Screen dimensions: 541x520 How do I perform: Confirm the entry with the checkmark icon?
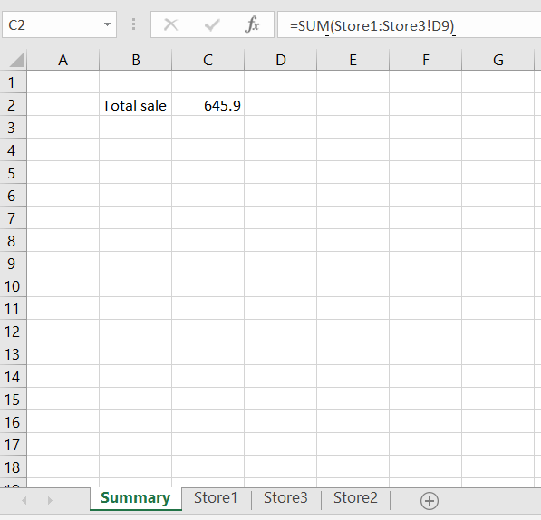pos(211,25)
